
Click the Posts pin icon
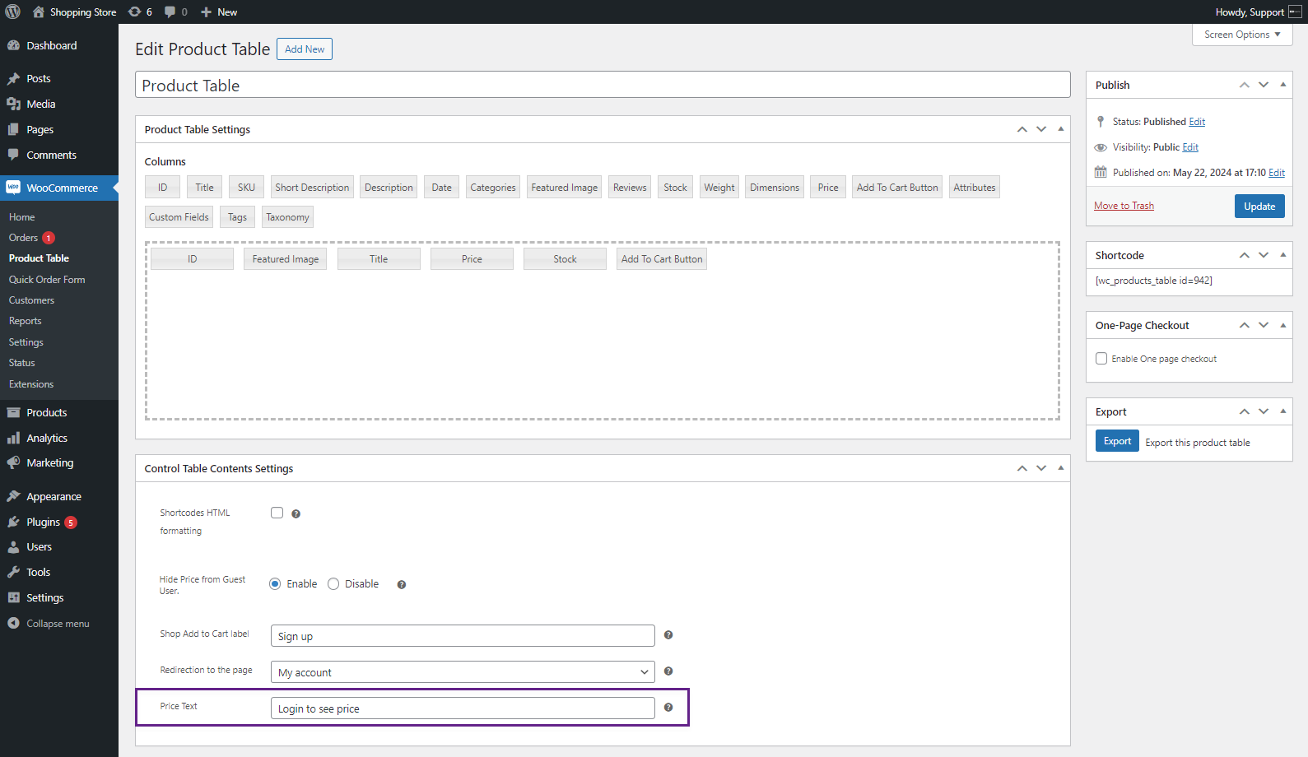coord(13,78)
